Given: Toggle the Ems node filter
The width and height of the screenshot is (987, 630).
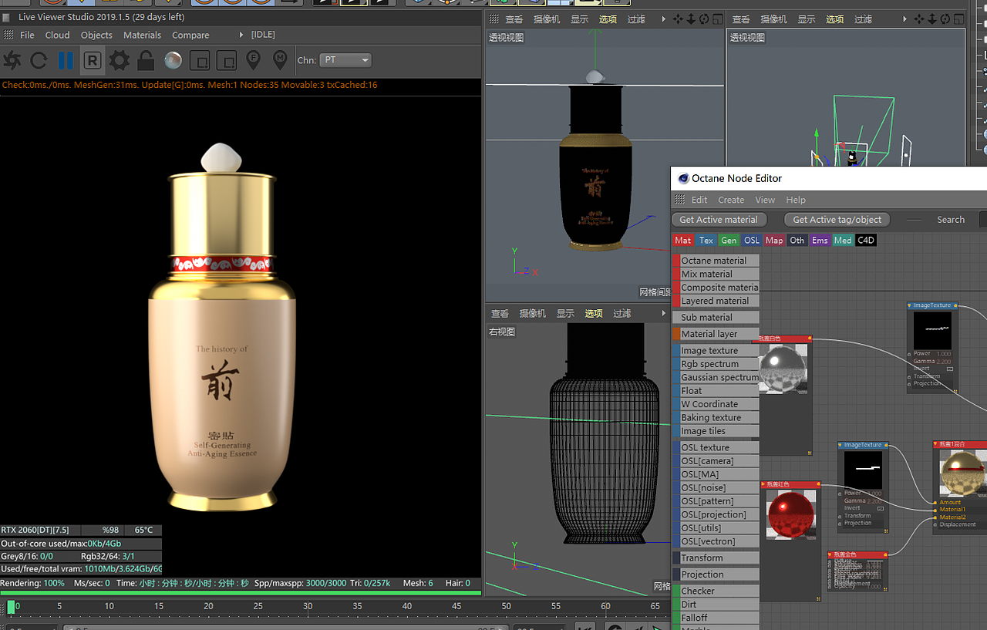Looking at the screenshot, I should tap(820, 241).
